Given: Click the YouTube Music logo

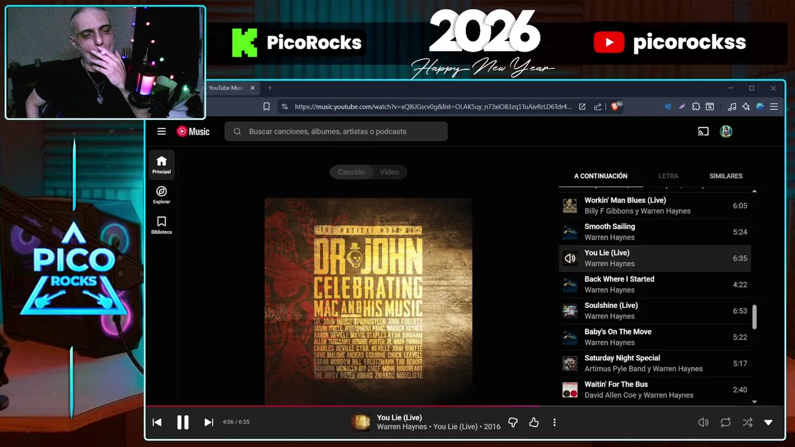Looking at the screenshot, I should (193, 132).
